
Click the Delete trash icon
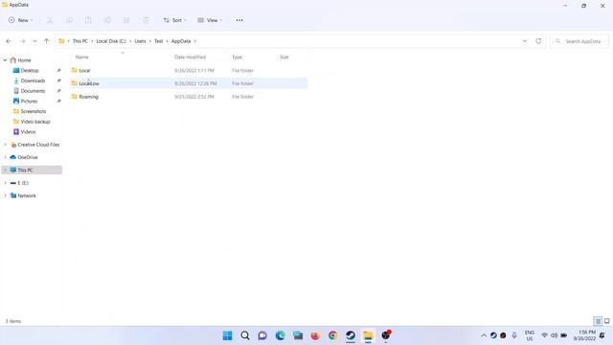coord(146,20)
